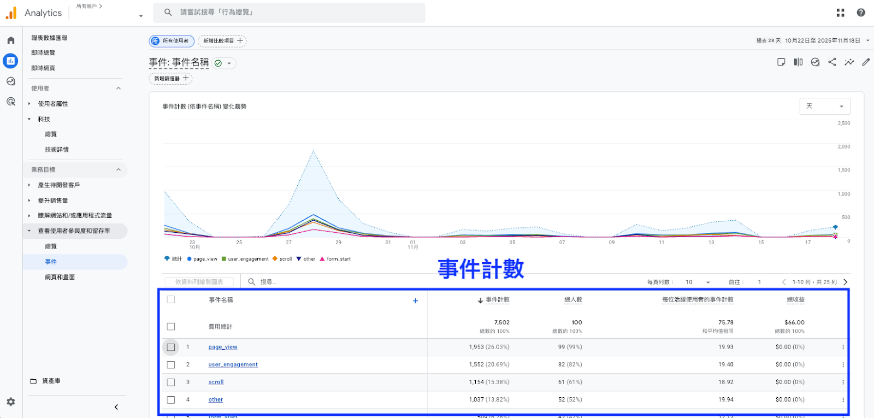This screenshot has height=418, width=874.
Task: Click the plus icon beside 事件名稱 column header
Action: pos(415,301)
